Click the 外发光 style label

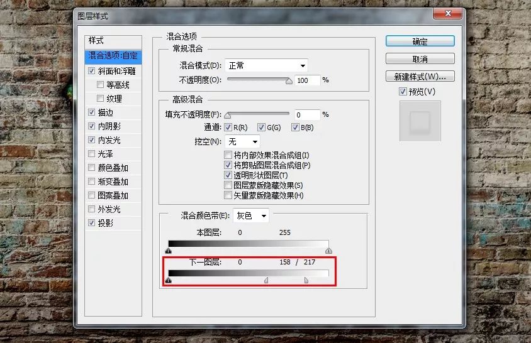pos(109,209)
